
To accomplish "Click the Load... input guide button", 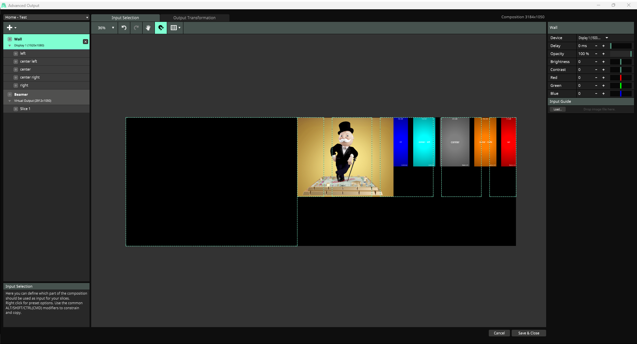I will tap(557, 109).
